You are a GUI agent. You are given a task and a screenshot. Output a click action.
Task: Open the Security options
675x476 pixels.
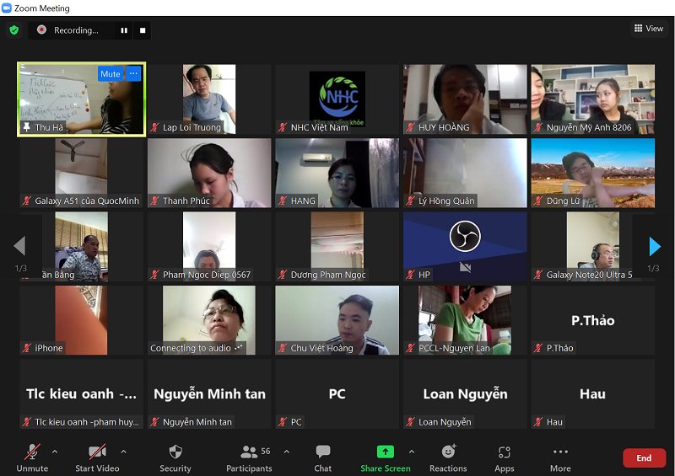(x=175, y=457)
